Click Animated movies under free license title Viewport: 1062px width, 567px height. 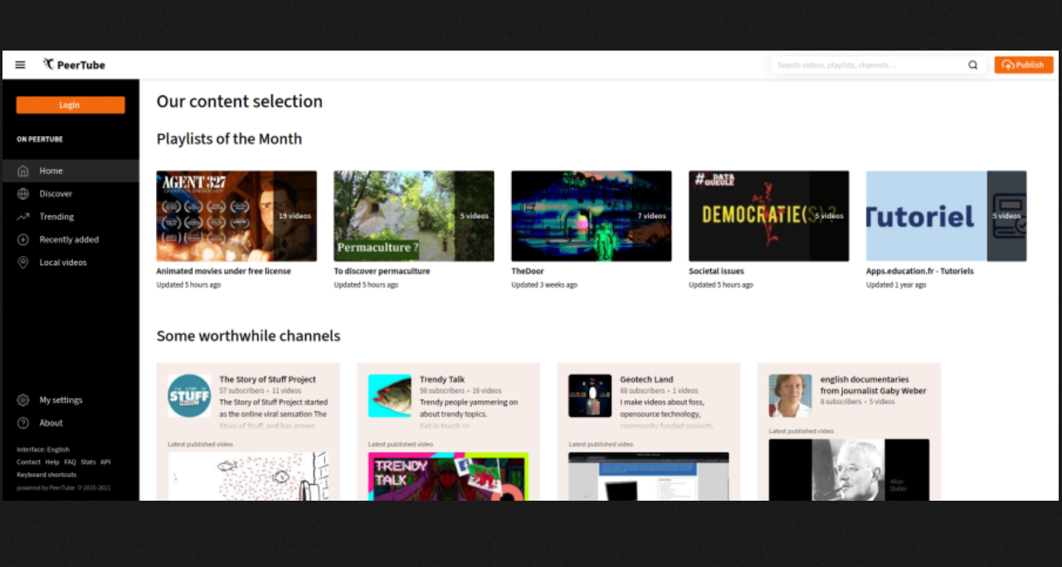tap(224, 271)
